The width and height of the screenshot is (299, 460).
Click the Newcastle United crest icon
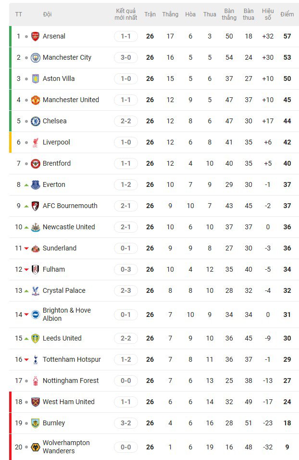(x=35, y=227)
